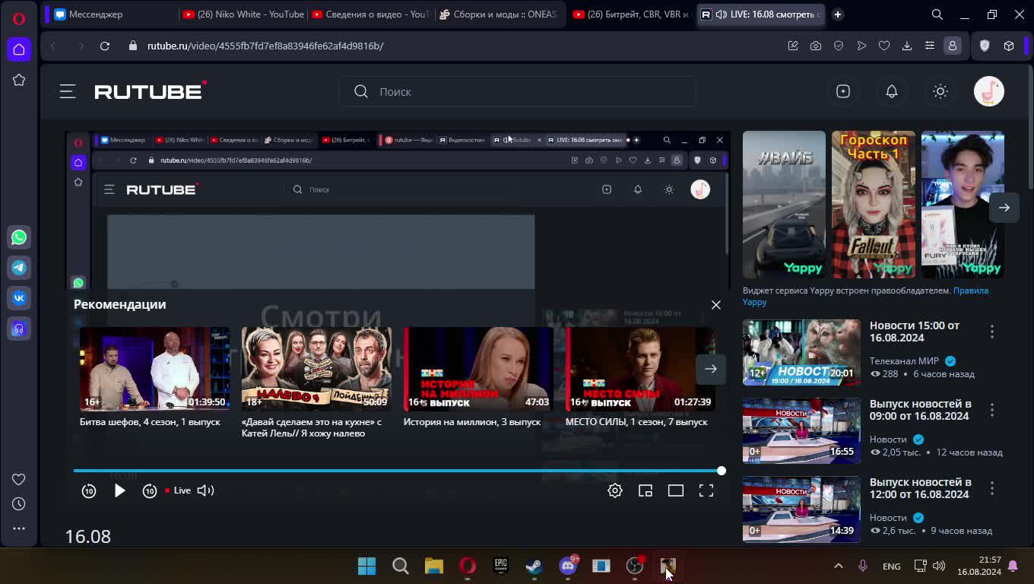This screenshot has width=1034, height=584.
Task: Enter fullscreen mode
Action: [706, 490]
